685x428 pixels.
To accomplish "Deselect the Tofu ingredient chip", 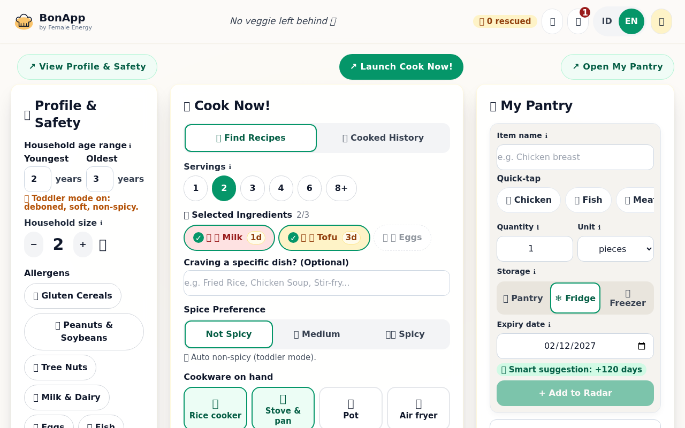I will (324, 238).
